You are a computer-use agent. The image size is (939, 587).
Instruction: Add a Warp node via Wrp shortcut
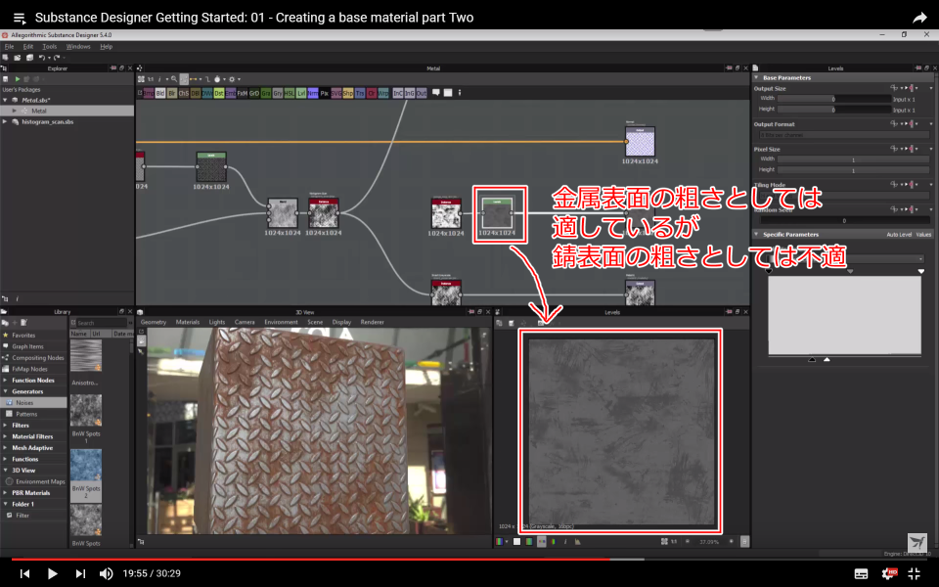click(383, 94)
